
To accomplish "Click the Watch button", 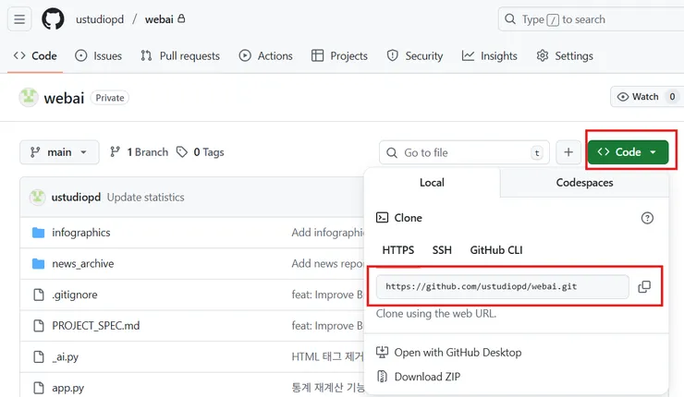I will point(647,97).
